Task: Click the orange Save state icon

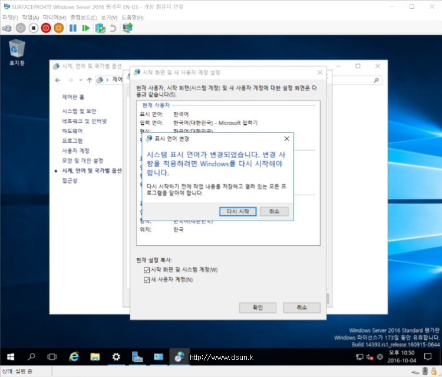Action: pos(58,28)
